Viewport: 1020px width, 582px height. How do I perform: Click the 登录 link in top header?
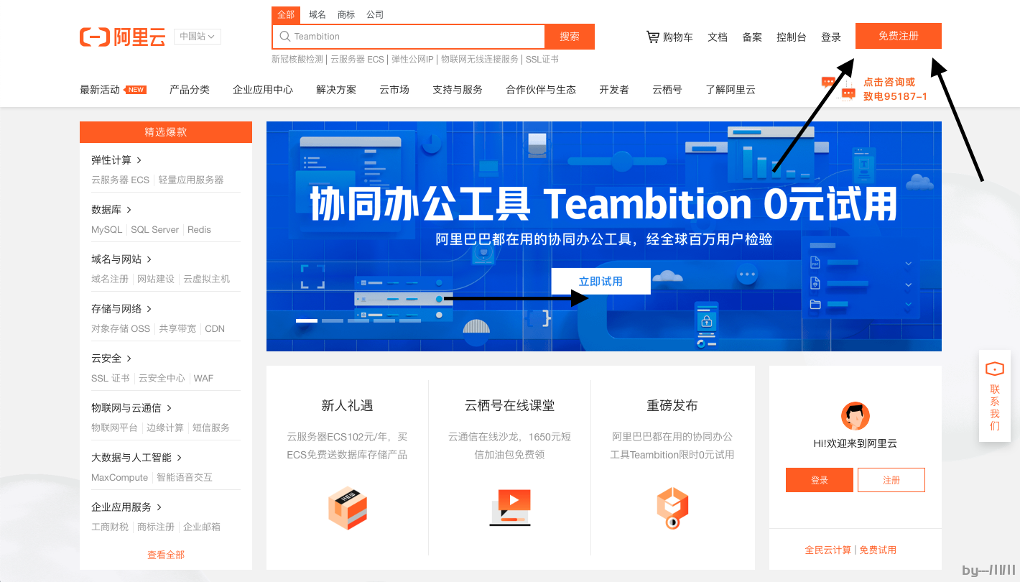[x=831, y=37]
